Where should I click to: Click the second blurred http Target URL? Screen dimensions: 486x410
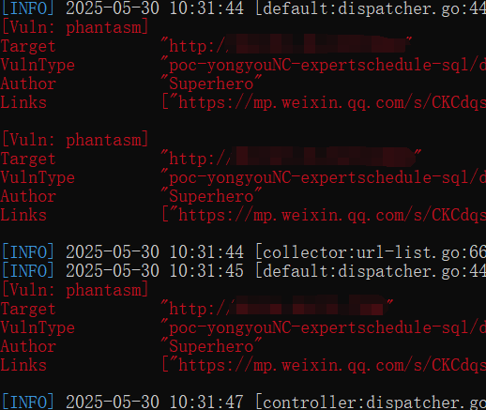pyautogui.click(x=291, y=159)
